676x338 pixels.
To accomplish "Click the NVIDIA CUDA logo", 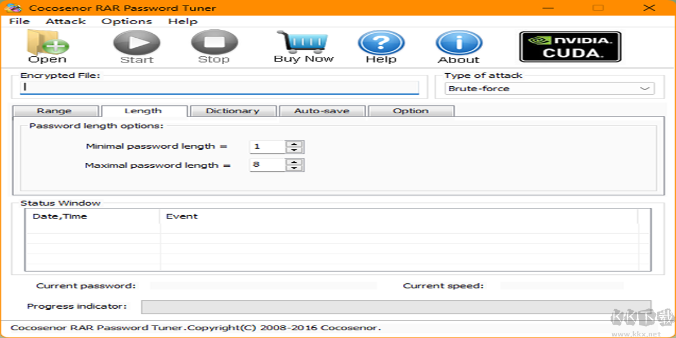I will (570, 46).
